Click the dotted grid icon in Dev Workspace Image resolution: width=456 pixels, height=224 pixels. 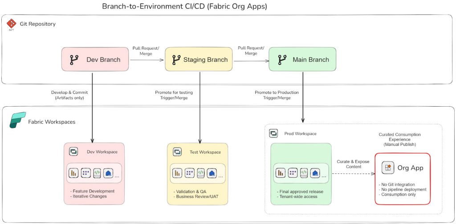click(x=86, y=173)
